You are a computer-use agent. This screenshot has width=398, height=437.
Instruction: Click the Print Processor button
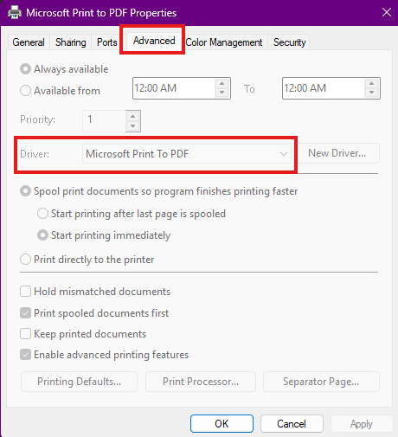pos(201,382)
